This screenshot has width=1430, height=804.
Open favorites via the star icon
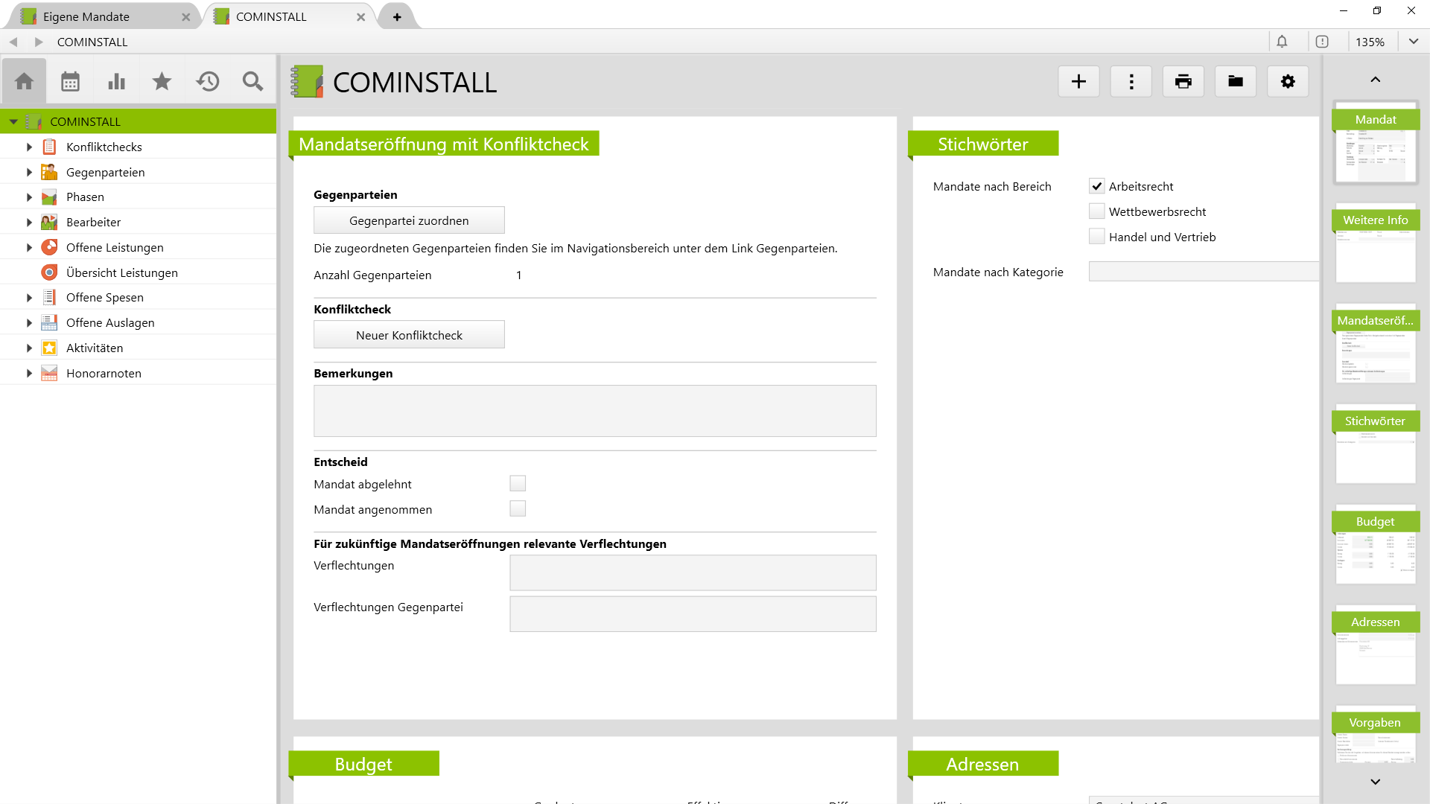tap(162, 80)
